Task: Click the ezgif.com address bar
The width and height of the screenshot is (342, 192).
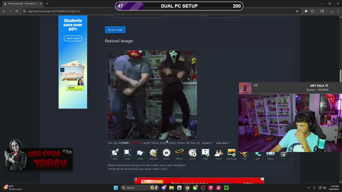Action: click(160, 11)
